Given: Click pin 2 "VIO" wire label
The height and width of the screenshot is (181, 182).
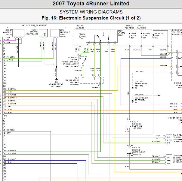Looking at the screenshot, I should click(x=8, y=42).
